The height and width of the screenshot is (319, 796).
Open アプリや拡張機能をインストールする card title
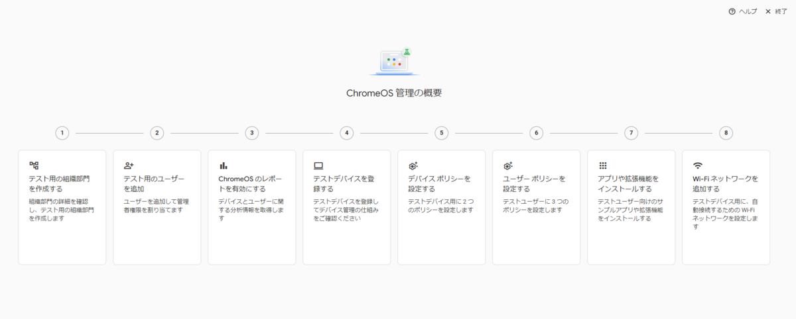click(x=629, y=183)
